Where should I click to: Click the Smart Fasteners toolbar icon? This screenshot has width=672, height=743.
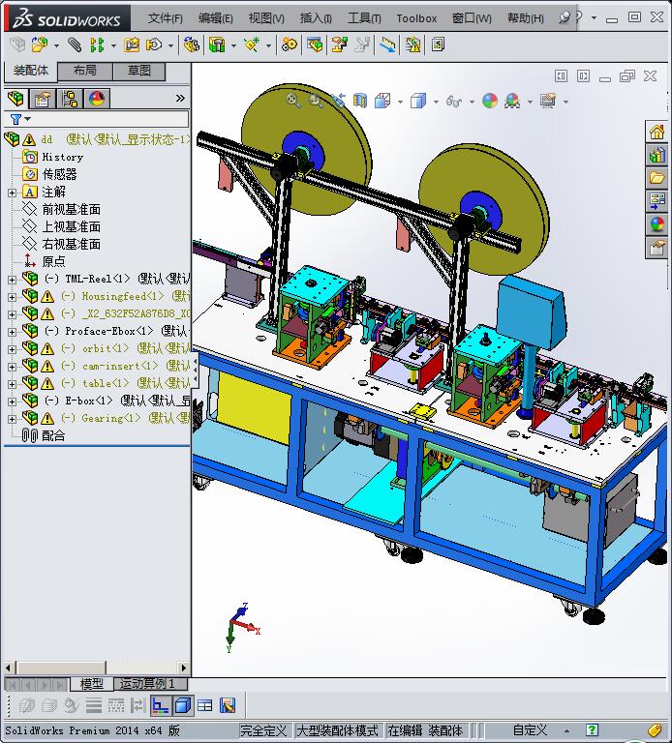pyautogui.click(x=132, y=45)
